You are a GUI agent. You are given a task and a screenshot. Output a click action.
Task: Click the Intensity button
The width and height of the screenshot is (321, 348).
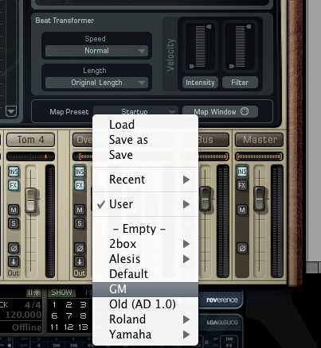tap(200, 83)
